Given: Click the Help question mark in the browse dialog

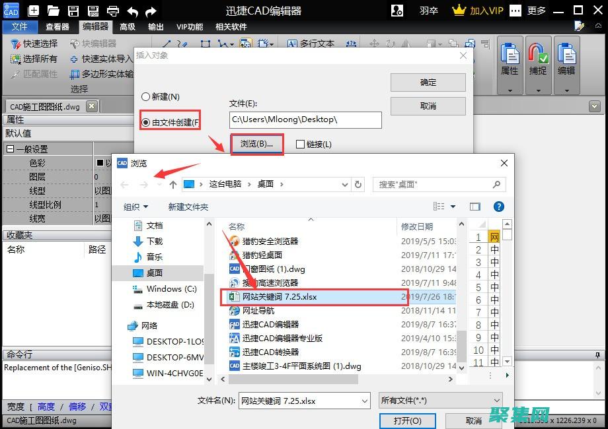Looking at the screenshot, I should click(x=498, y=207).
